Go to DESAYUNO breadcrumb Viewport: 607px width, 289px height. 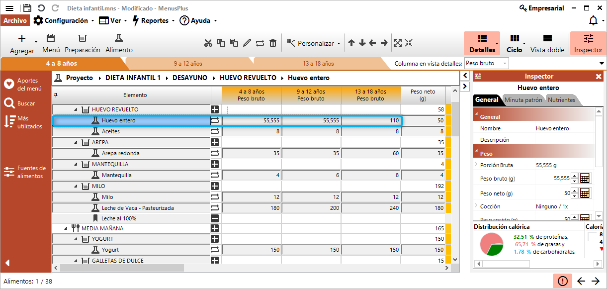point(189,78)
